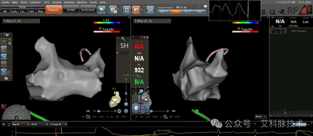313x136 pixels.
Task: Open the 12 Leads M dropdown
Action: (59, 124)
